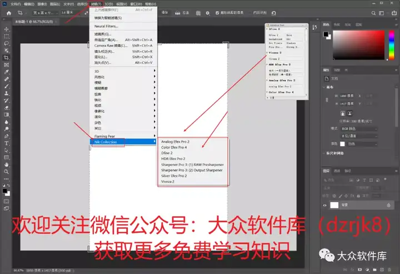Set canvas to landscape orientation icon
Screen dimensions: 400x274
pos(350,113)
